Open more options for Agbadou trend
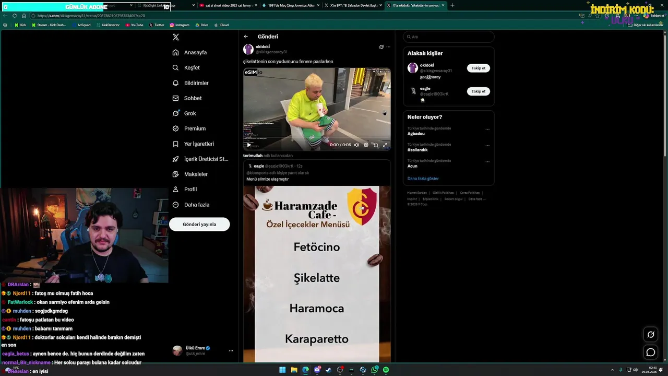Screen dimensions: 668x376 tap(487, 129)
